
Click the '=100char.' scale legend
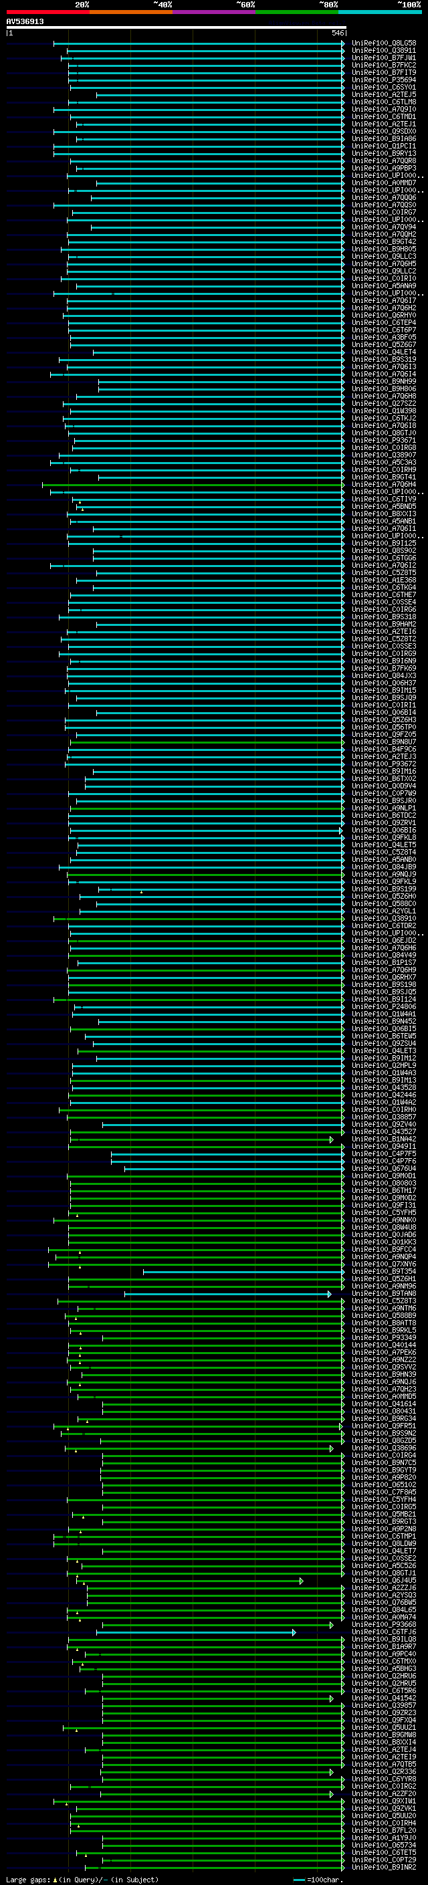[x=317, y=1880]
